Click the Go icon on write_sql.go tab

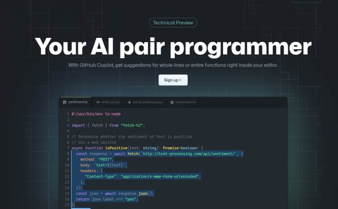click(x=98, y=102)
